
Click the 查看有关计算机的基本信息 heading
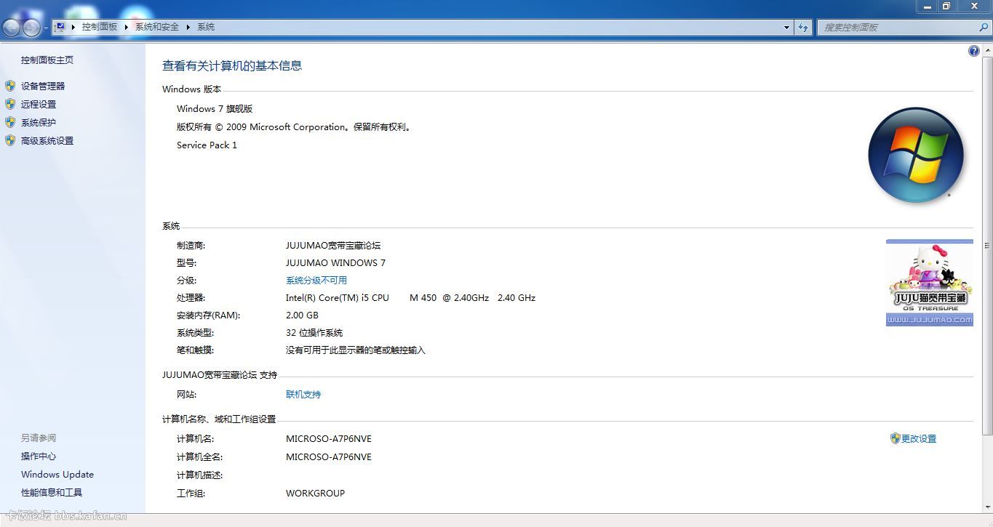(x=232, y=66)
